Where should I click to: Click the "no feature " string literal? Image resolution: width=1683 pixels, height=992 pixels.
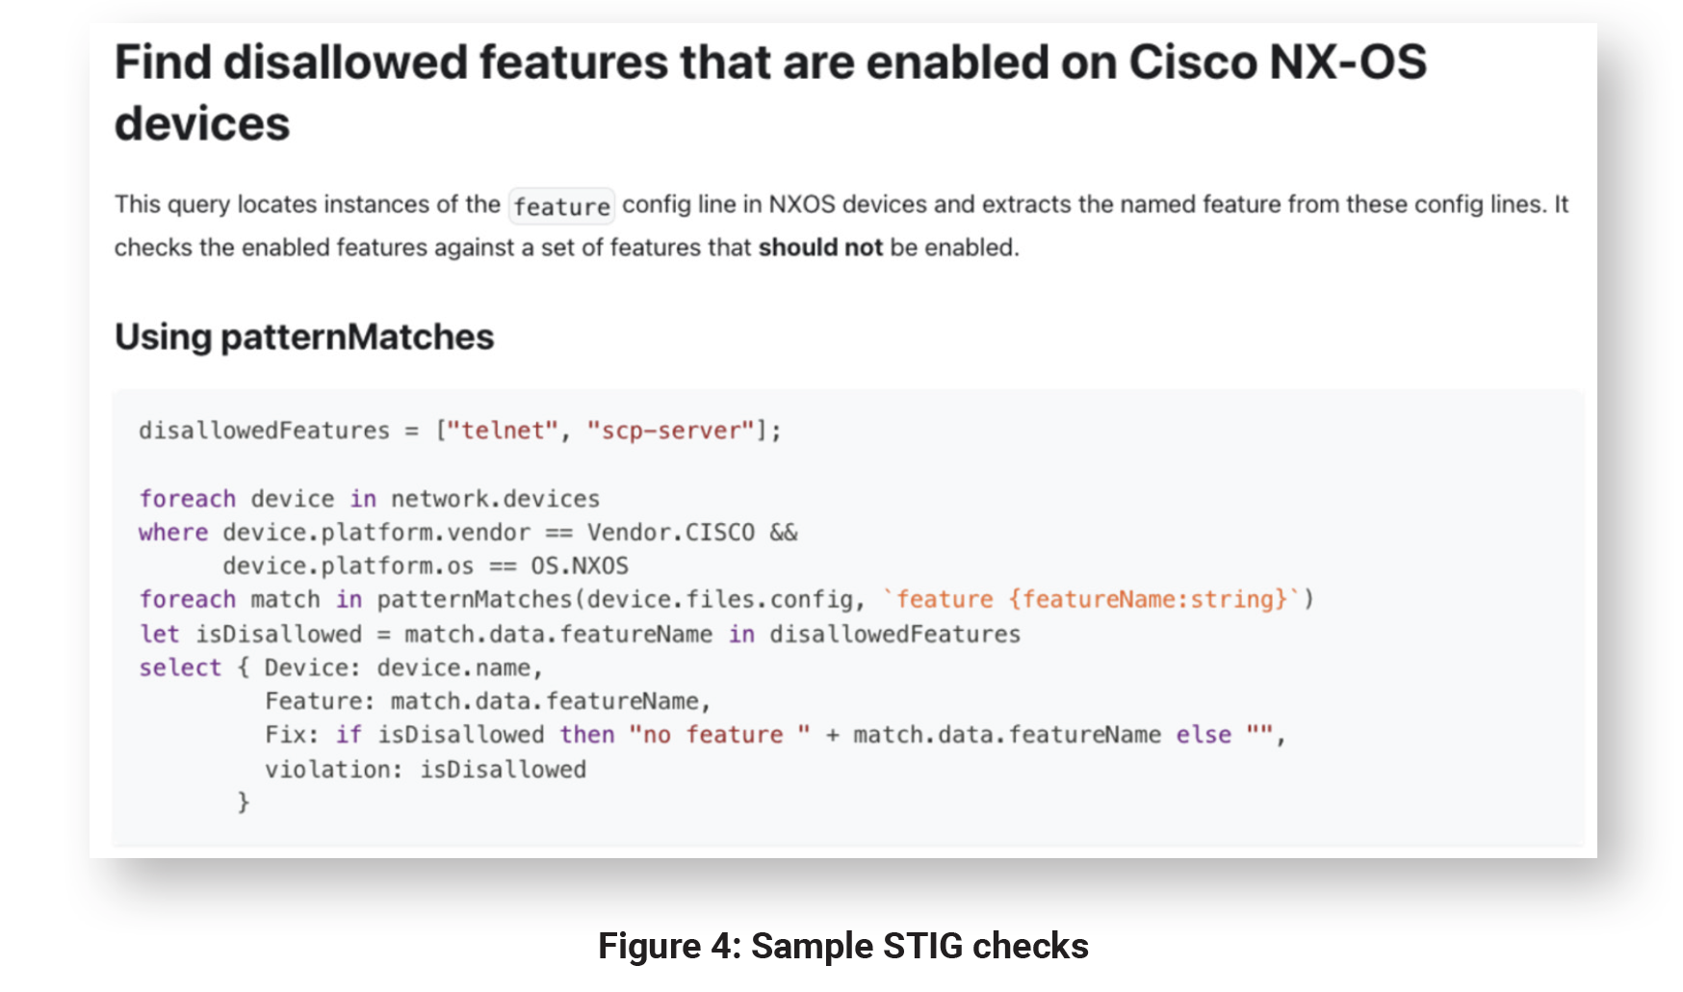tap(719, 735)
